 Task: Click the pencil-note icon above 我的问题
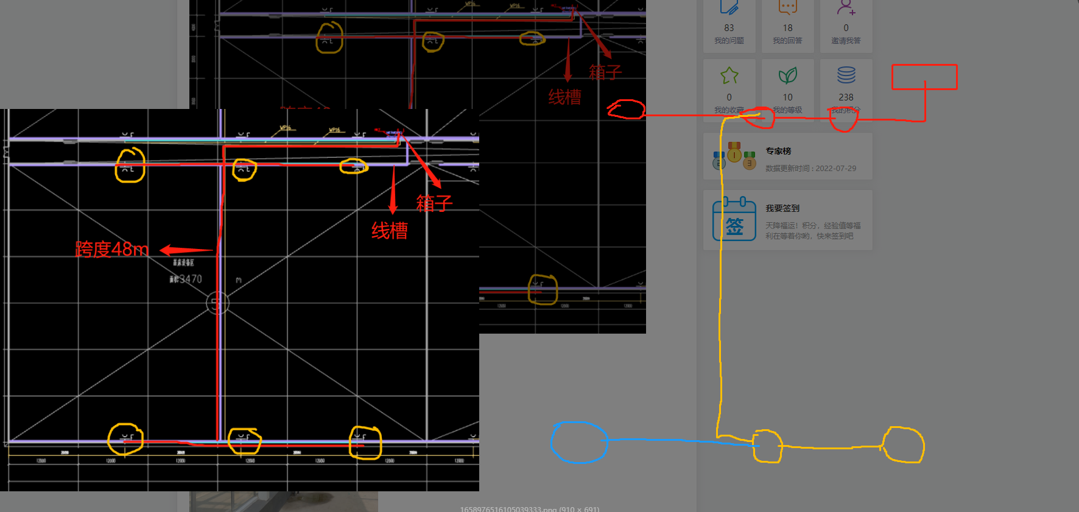[729, 7]
